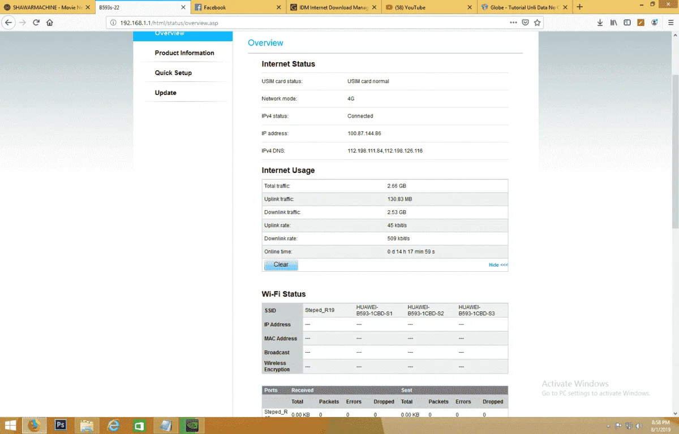The height and width of the screenshot is (434, 679).
Task: Open File Explorer from the taskbar
Action: (87, 425)
